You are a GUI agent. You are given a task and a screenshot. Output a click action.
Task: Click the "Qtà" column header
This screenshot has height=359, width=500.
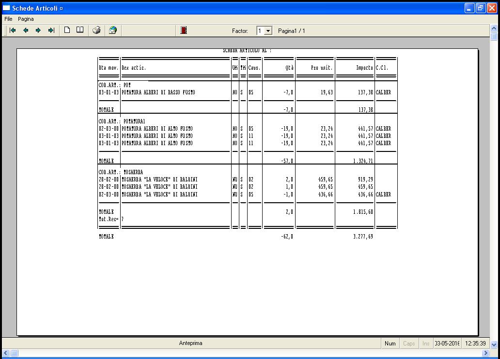[289, 68]
